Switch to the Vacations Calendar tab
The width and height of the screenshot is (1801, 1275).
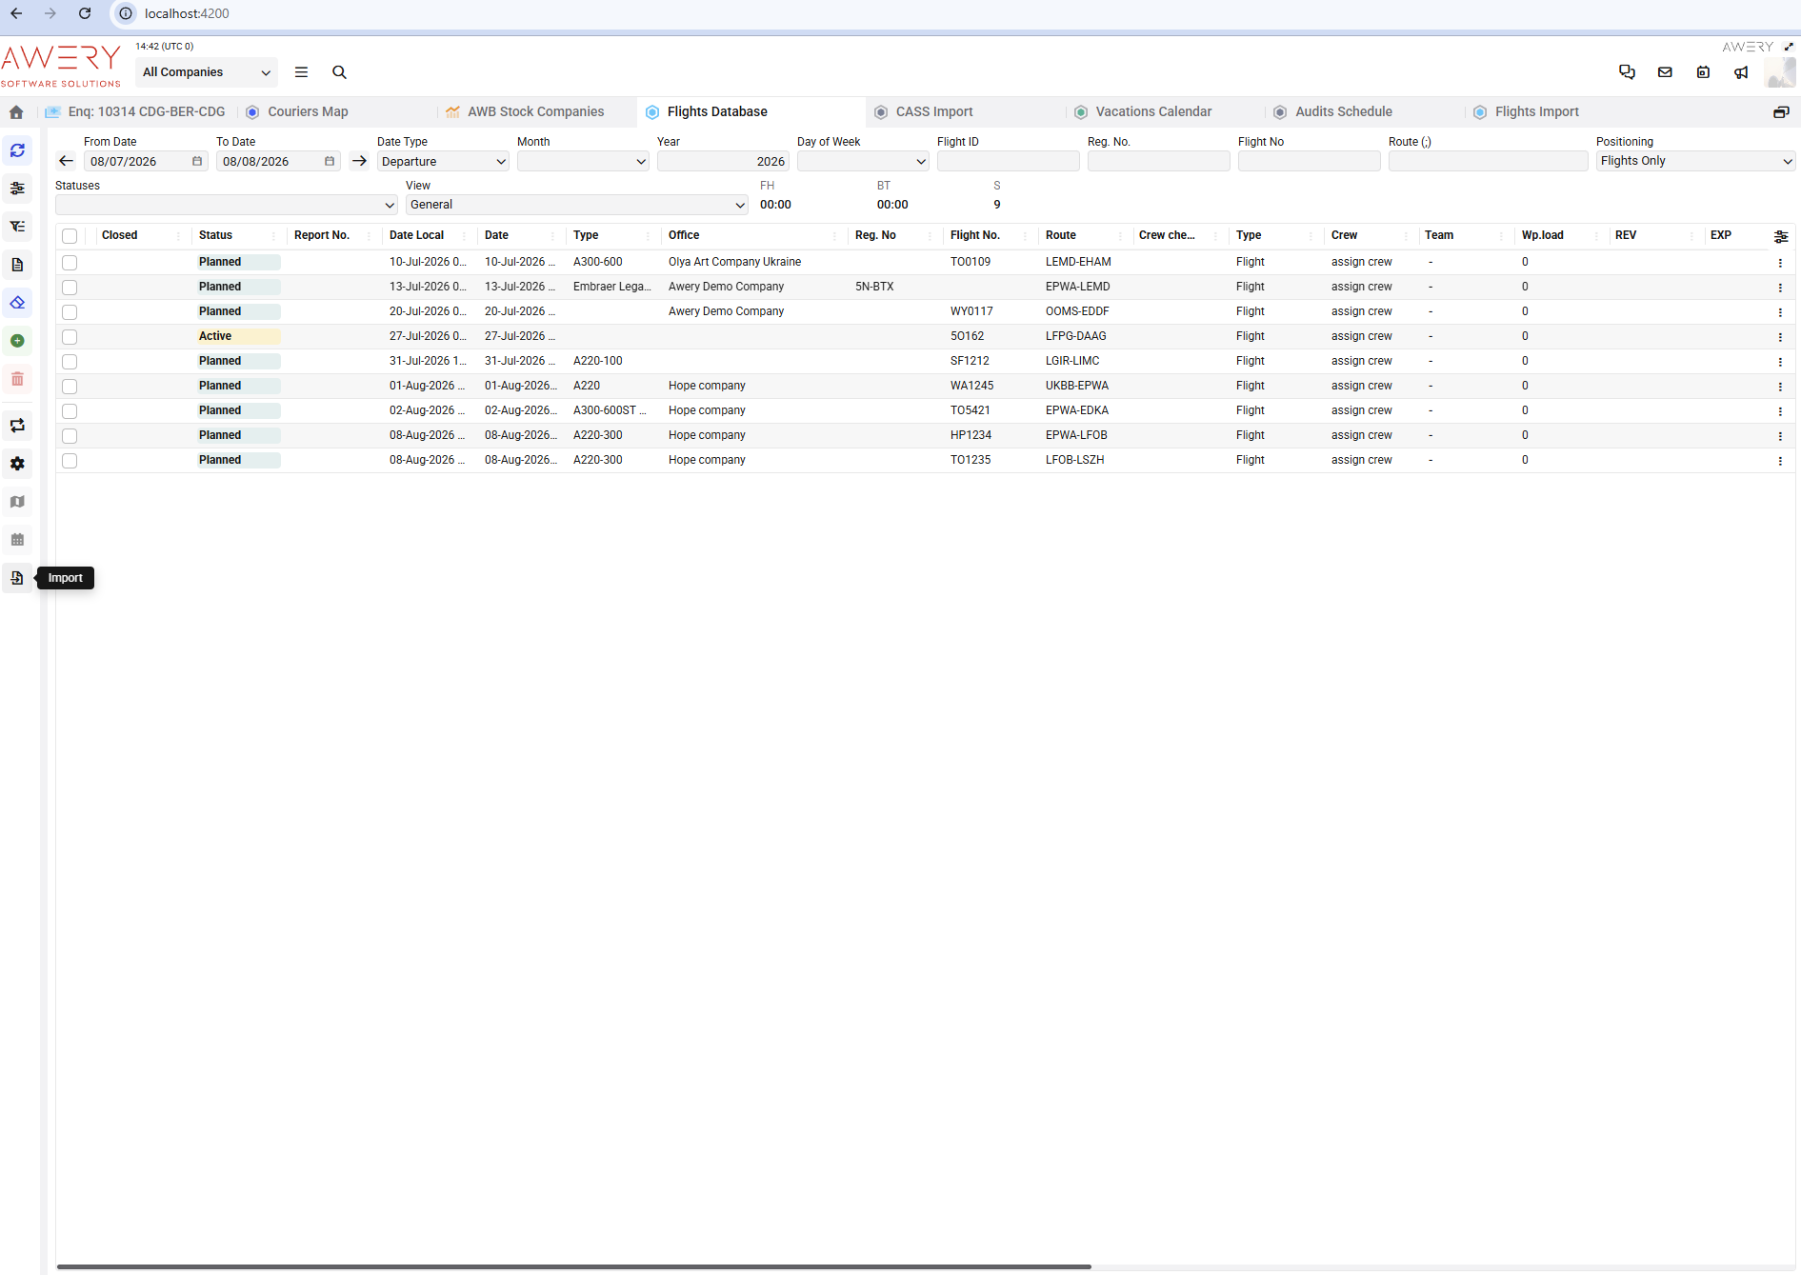coord(1153,111)
